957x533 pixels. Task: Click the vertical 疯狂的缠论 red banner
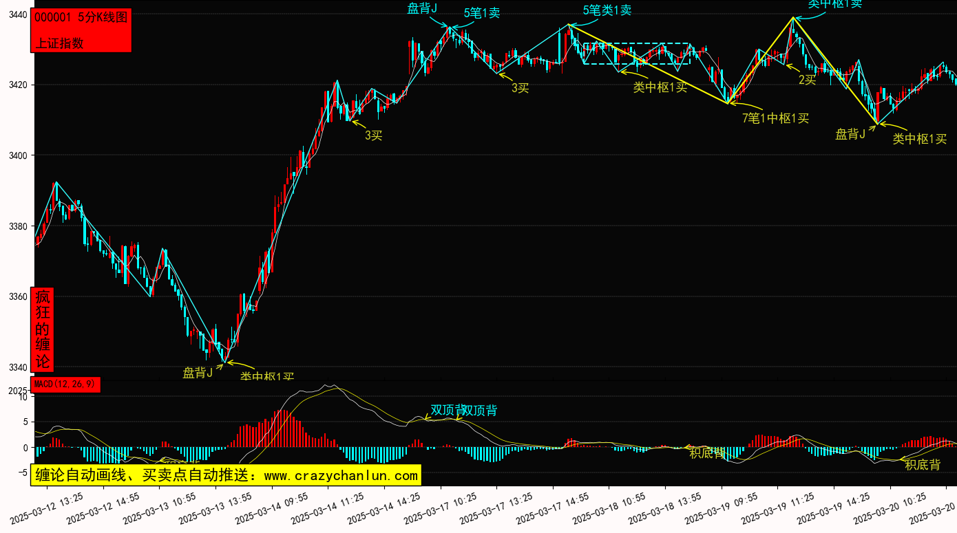(x=43, y=329)
